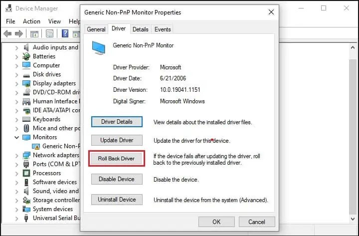
Task: Click the Device Manager title bar icon
Action: (x=8, y=8)
